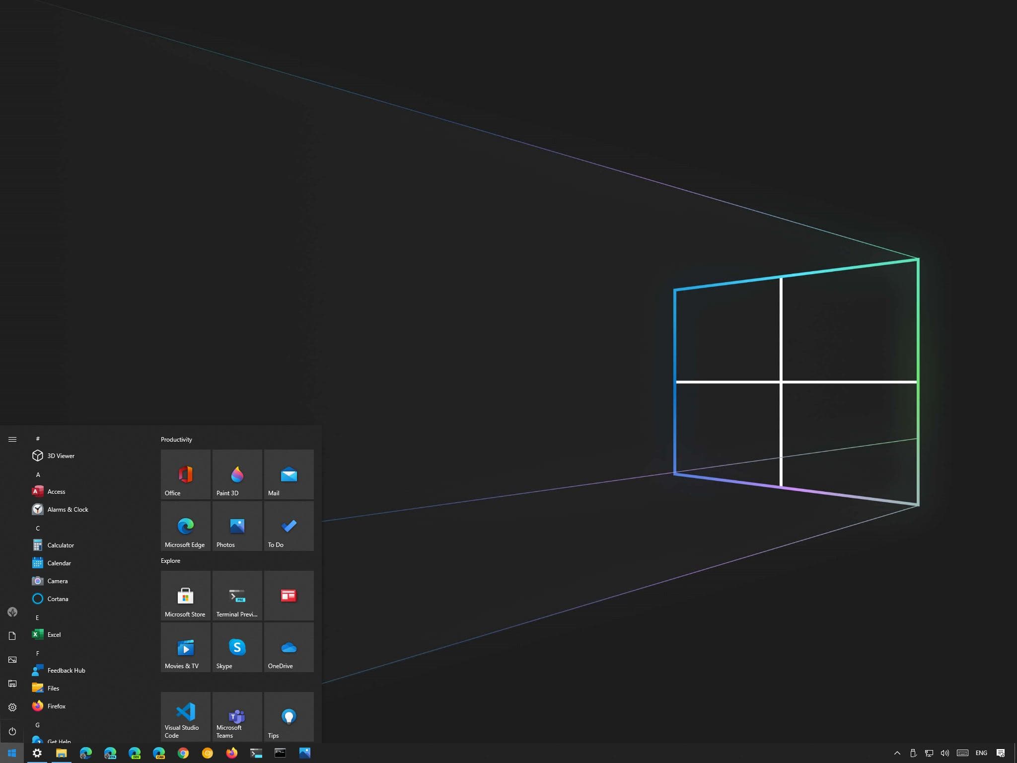The image size is (1017, 763).
Task: Click the Power icon in Start rail
Action: [12, 731]
